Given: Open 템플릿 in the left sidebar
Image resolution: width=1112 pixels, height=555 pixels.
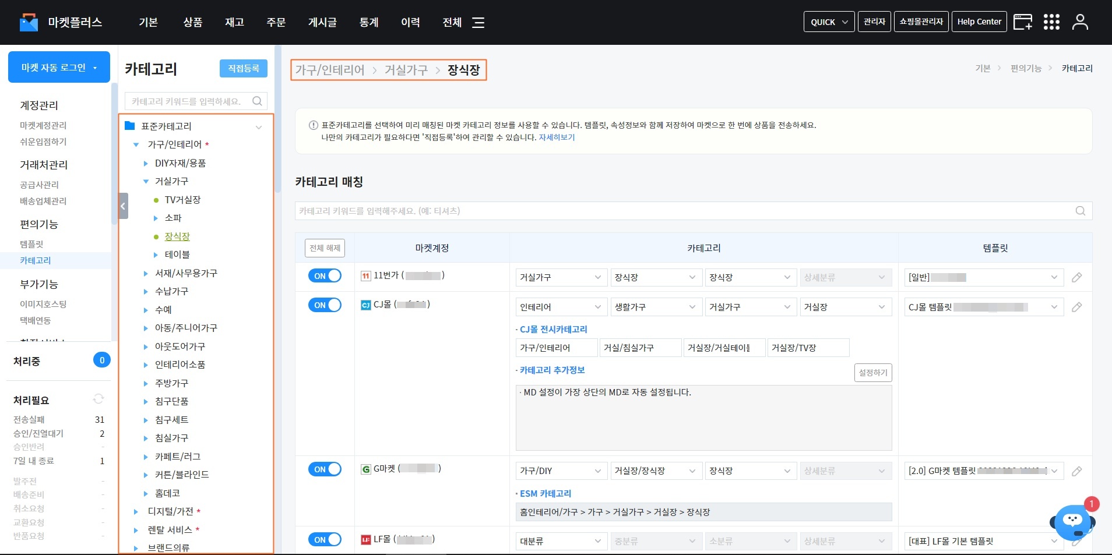Looking at the screenshot, I should coord(31,244).
